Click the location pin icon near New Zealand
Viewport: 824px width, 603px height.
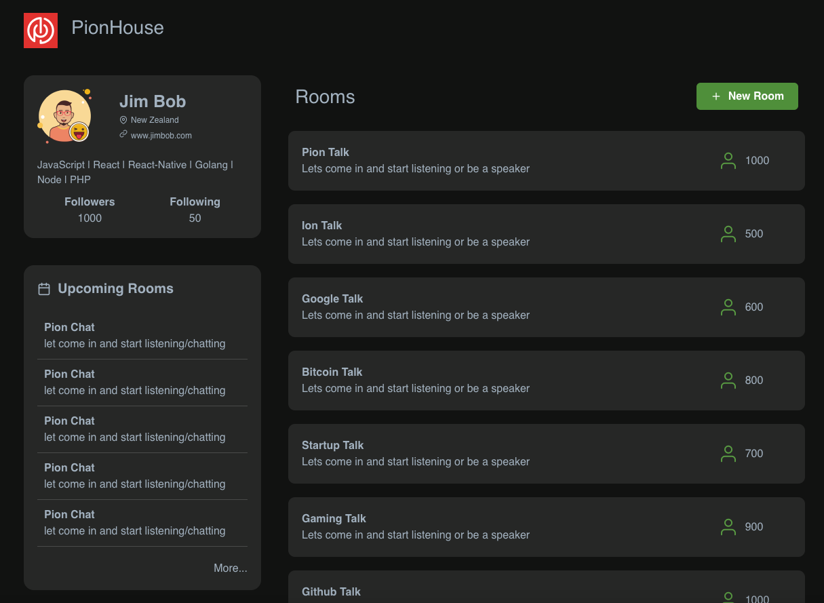[x=123, y=119]
